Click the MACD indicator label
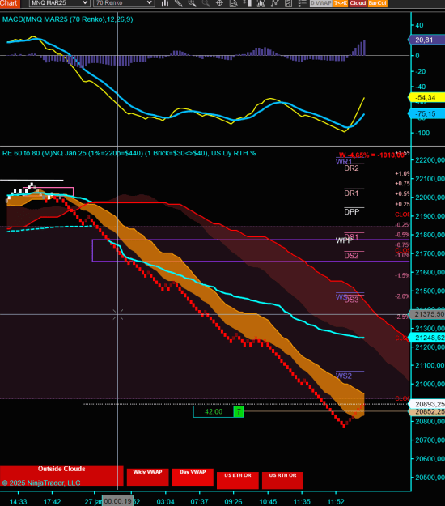This screenshot has height=506, width=445. [67, 19]
